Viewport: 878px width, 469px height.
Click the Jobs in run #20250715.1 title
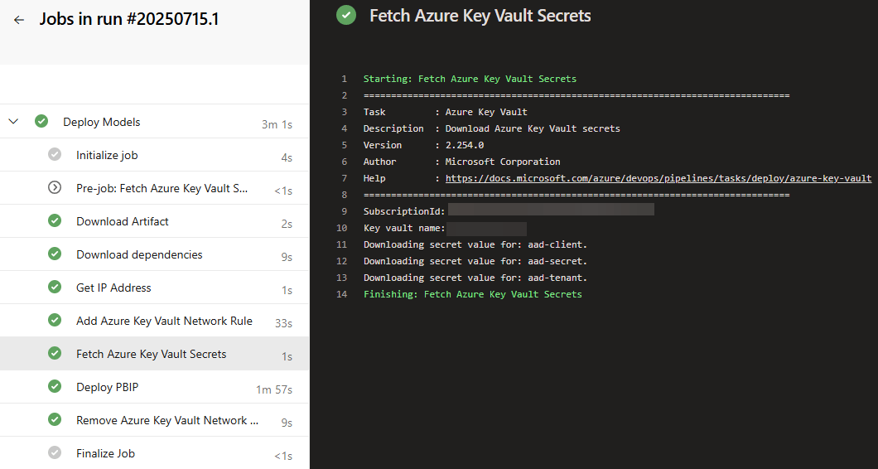(x=129, y=20)
